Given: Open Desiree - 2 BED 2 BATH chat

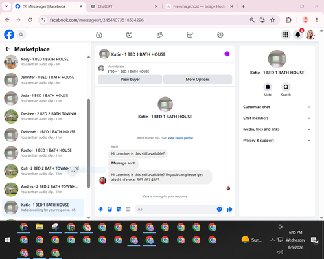Looking at the screenshot, I should [x=44, y=117].
